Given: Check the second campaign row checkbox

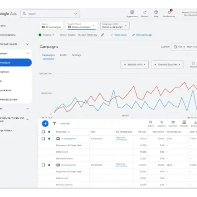Looking at the screenshot, I should pyautogui.click(x=43, y=165).
